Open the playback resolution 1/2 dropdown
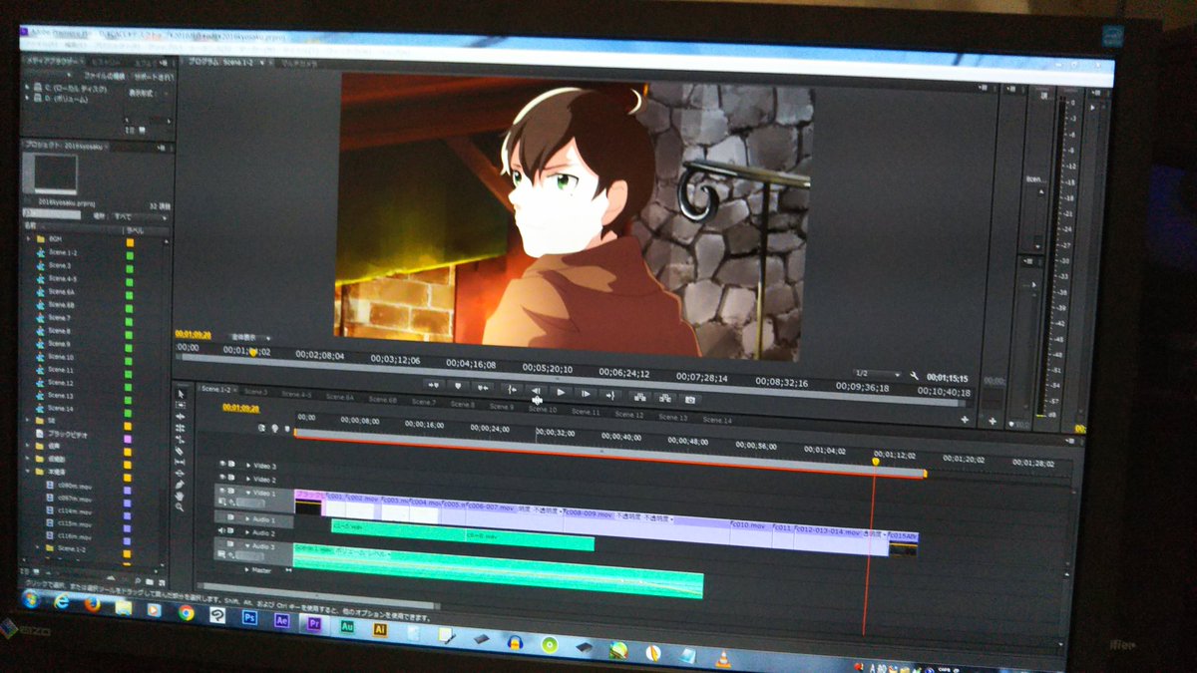1197x673 pixels. 877,374
